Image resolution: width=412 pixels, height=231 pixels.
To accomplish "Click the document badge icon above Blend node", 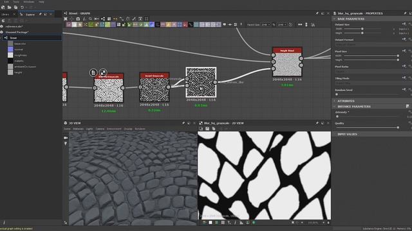I will point(93,73).
